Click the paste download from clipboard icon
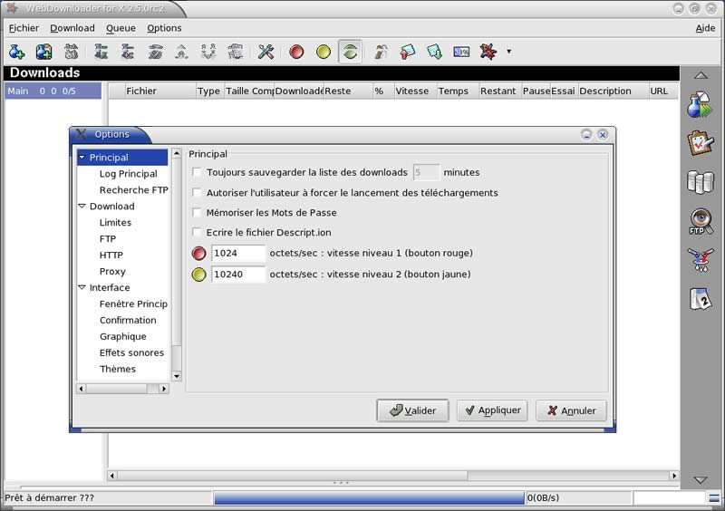Screen dimensions: 725x511 43,52
